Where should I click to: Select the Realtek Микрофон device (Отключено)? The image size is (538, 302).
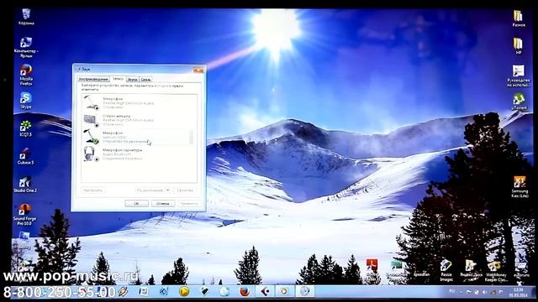click(140, 102)
